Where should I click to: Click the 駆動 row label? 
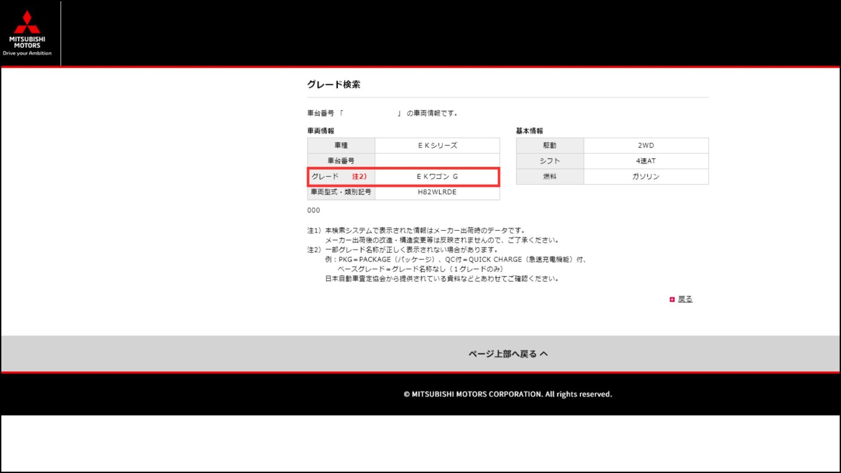[550, 145]
